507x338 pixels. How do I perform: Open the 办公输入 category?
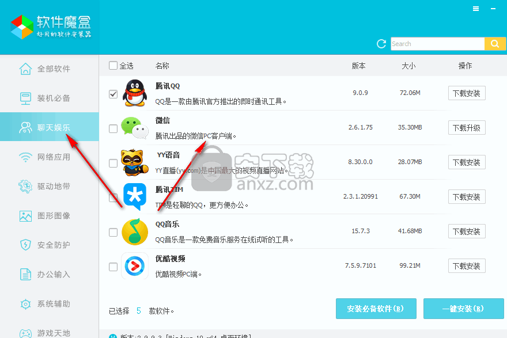click(49, 274)
